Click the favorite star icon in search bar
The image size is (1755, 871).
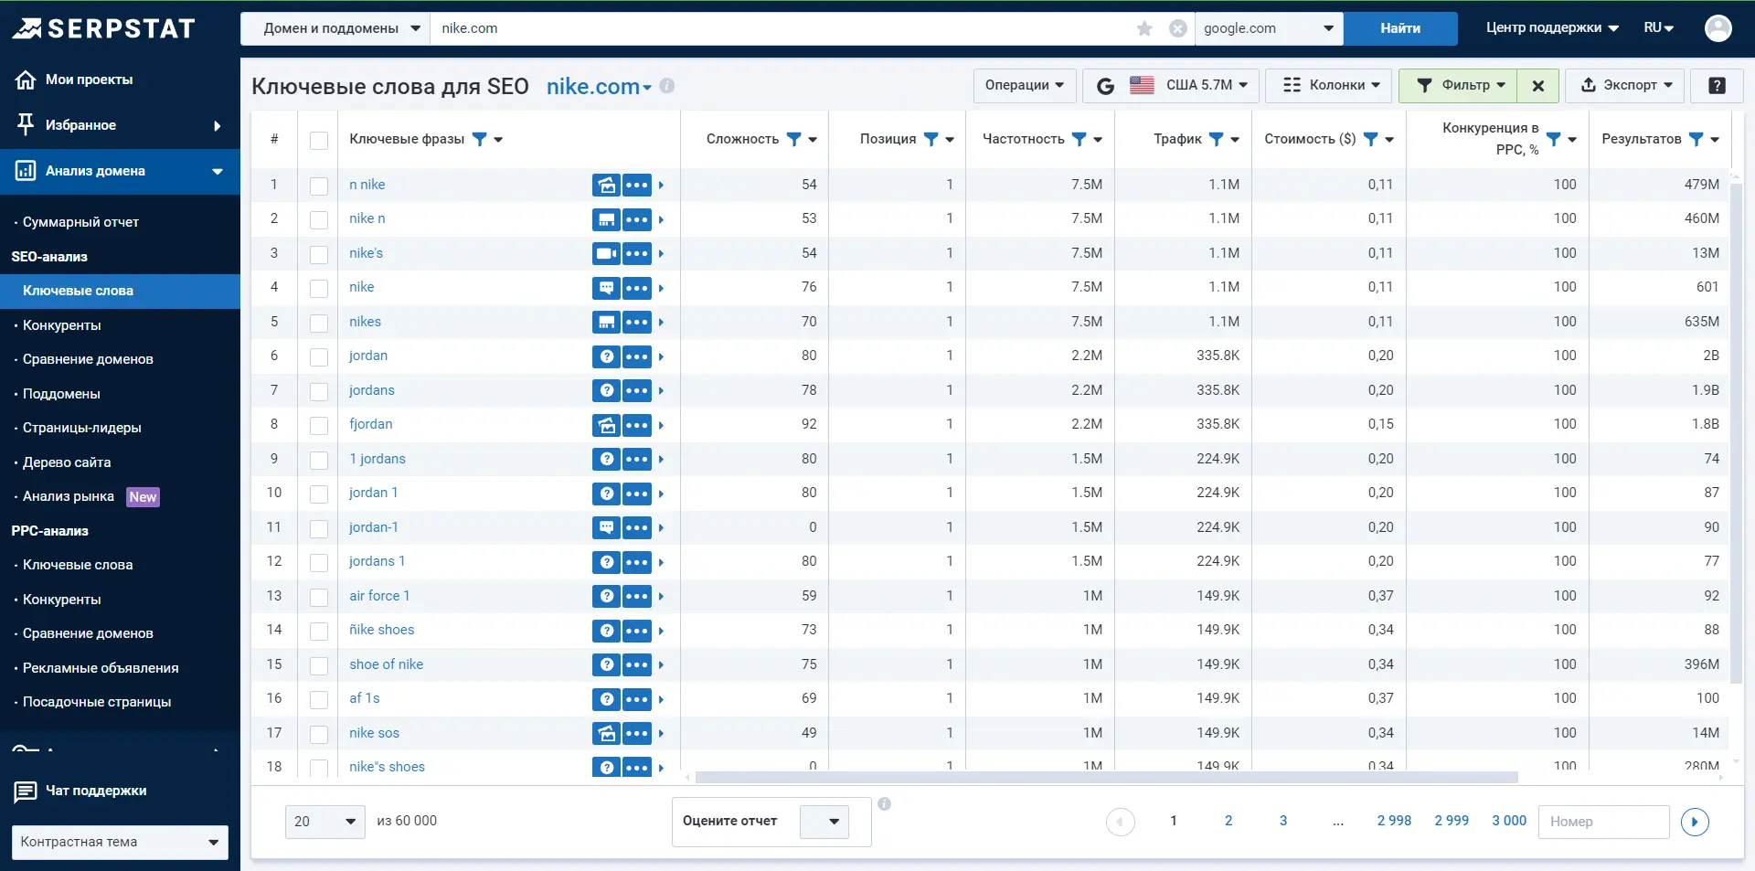(1144, 28)
